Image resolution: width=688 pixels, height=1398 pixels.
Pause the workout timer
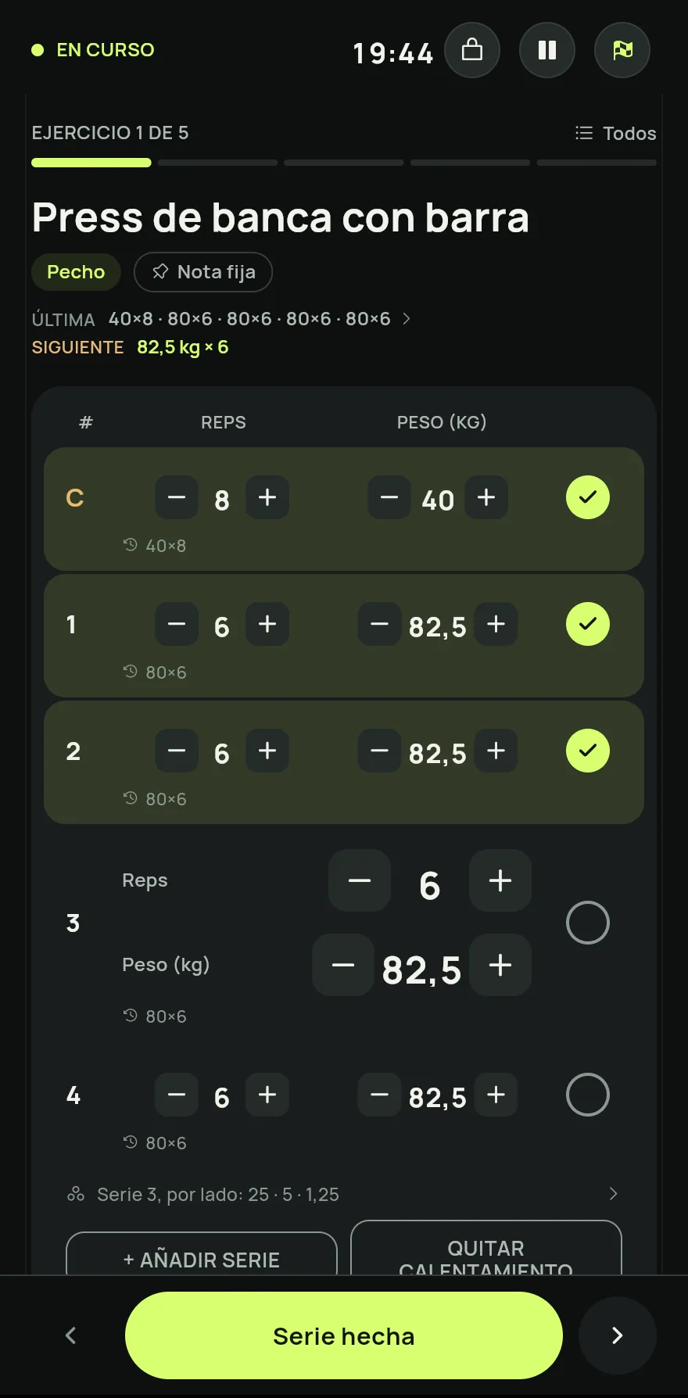[547, 50]
